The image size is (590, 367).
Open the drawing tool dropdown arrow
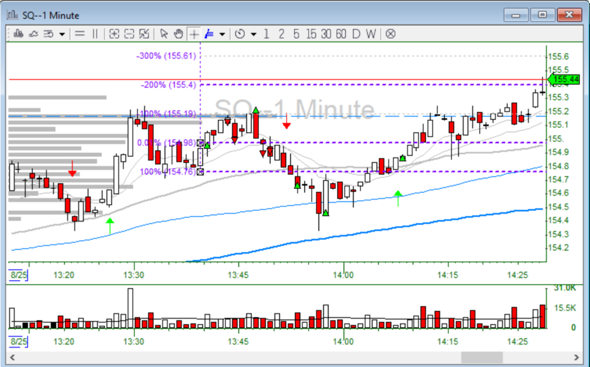tap(222, 34)
